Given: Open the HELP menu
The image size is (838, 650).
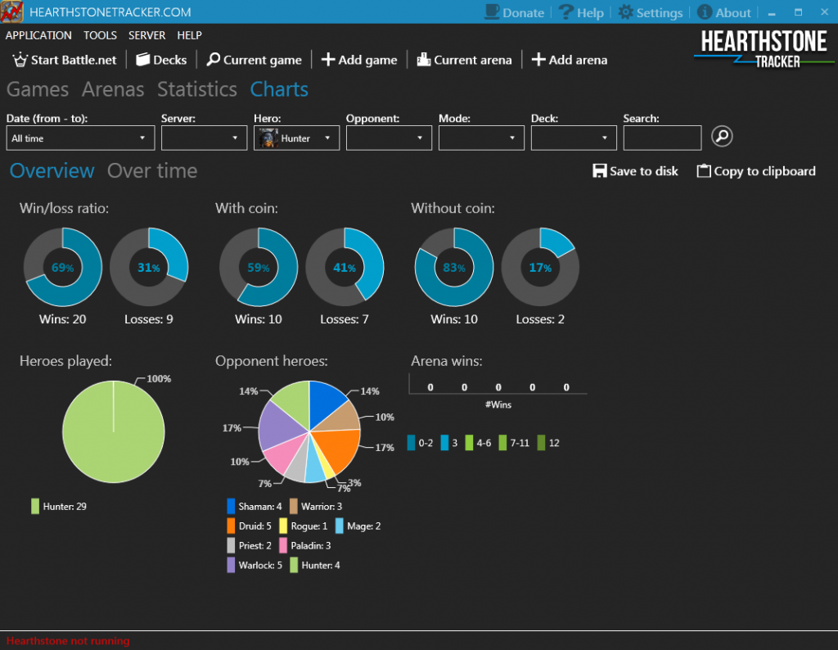Looking at the screenshot, I should [x=189, y=35].
